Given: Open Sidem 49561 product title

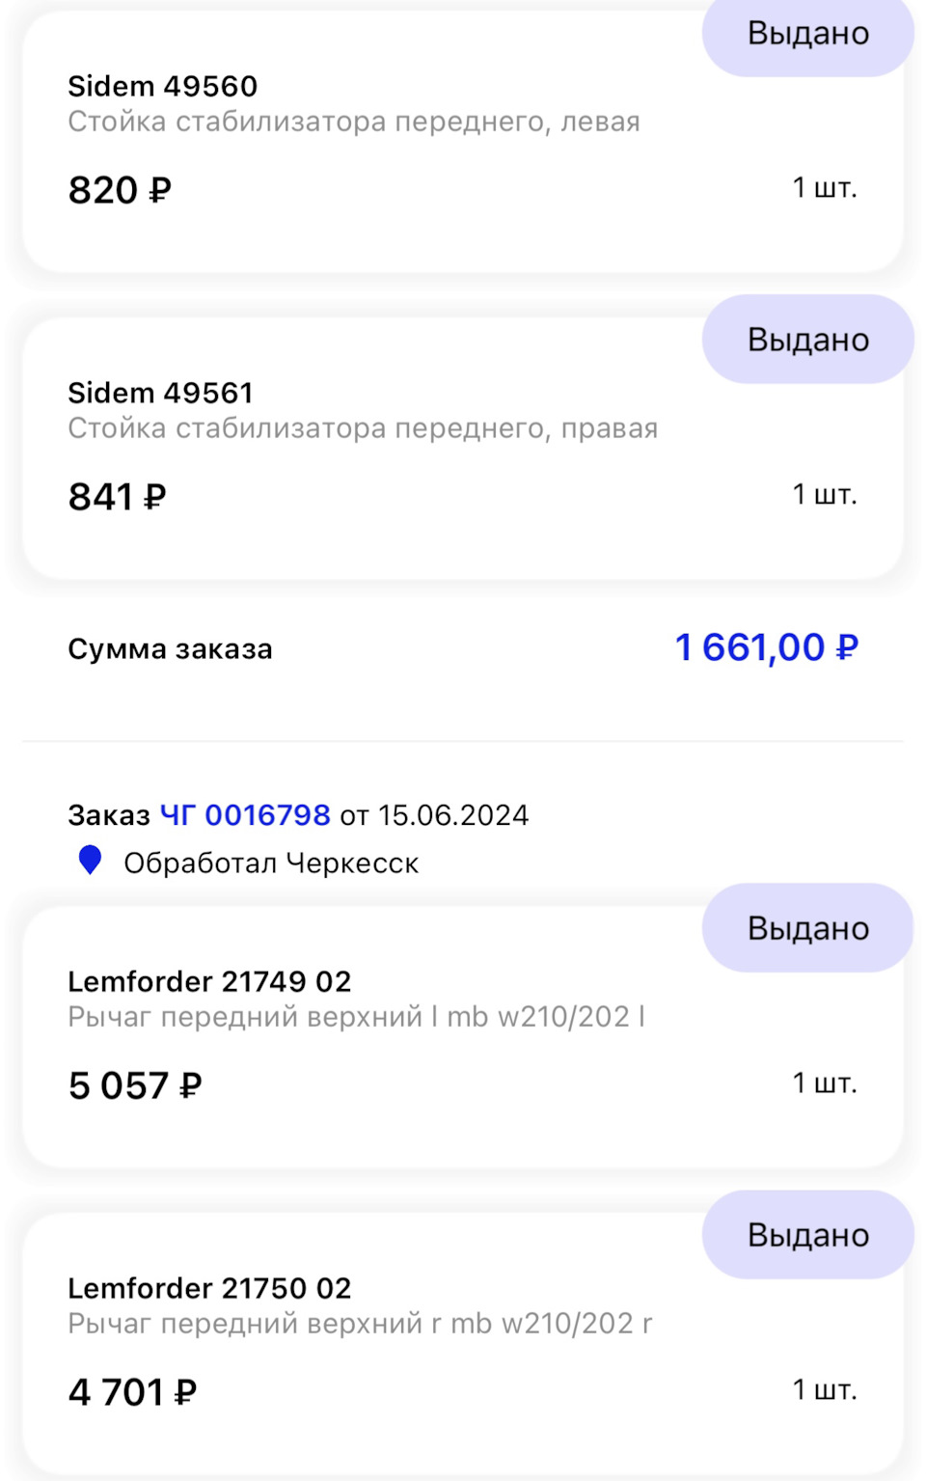Looking at the screenshot, I should [x=160, y=394].
